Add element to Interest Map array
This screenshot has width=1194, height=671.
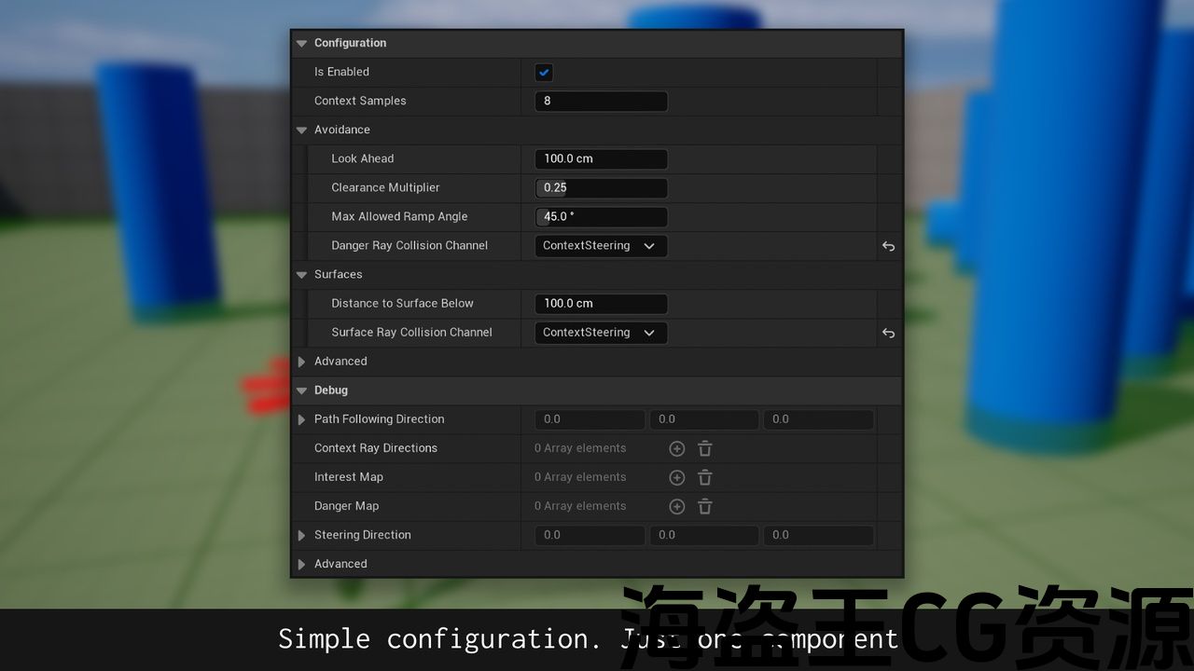coord(677,478)
